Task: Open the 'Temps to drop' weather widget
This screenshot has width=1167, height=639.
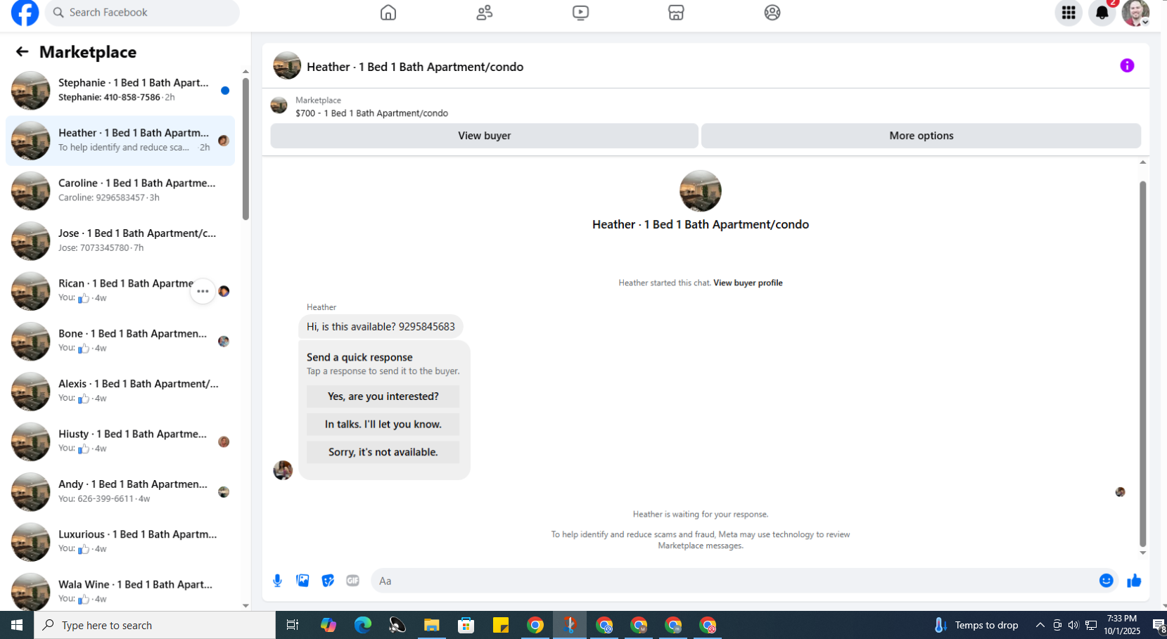Action: [x=976, y=625]
